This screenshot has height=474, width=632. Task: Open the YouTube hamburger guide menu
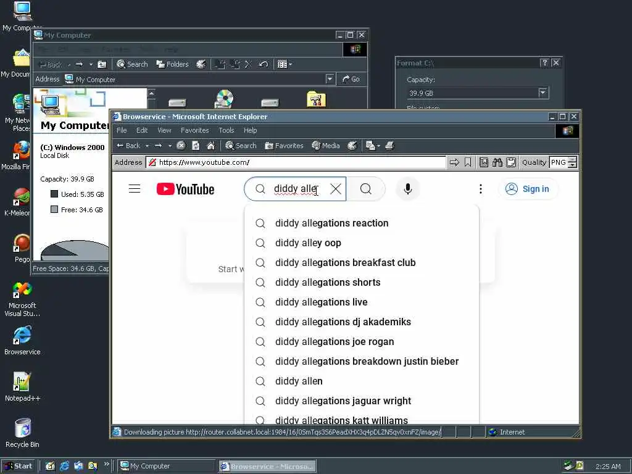(x=134, y=189)
